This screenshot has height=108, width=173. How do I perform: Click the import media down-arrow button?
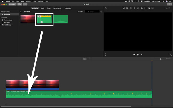pos(25,4)
